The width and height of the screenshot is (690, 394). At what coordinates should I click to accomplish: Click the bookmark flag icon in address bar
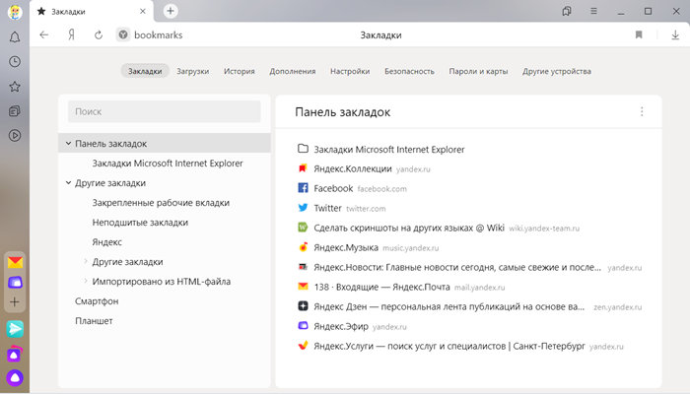(639, 34)
